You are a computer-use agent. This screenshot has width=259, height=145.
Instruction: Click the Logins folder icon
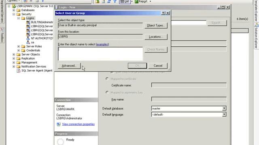click(23, 18)
